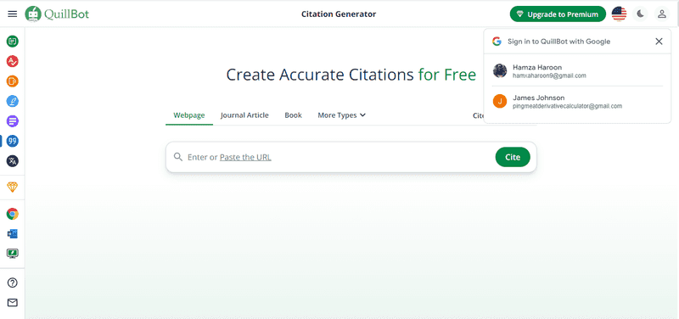The width and height of the screenshot is (679, 319).
Task: Click the Paste the URL link
Action: pos(245,157)
